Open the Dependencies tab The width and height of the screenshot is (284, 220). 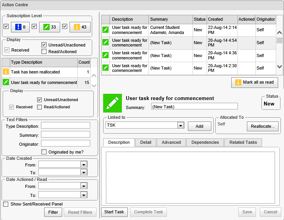205,142
